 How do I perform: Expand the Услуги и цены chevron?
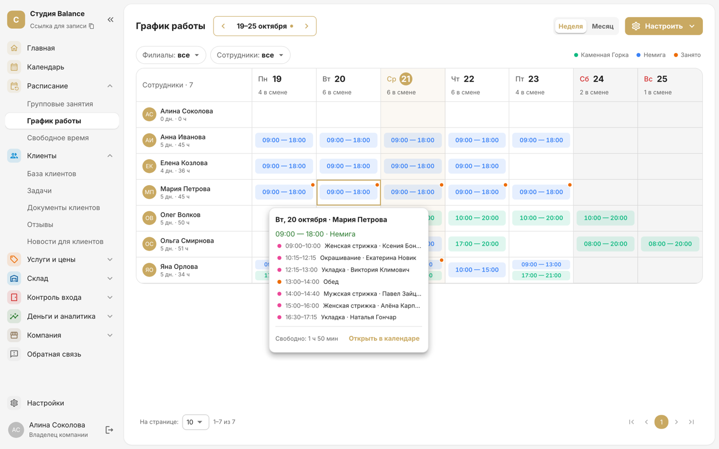pos(110,259)
